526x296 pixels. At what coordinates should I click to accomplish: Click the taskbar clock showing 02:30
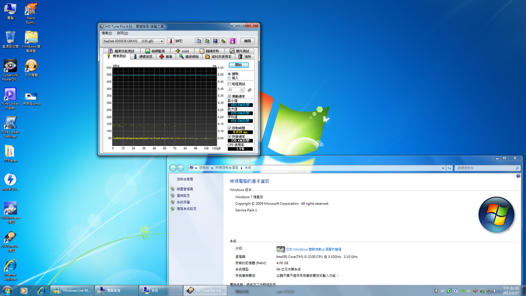click(511, 291)
